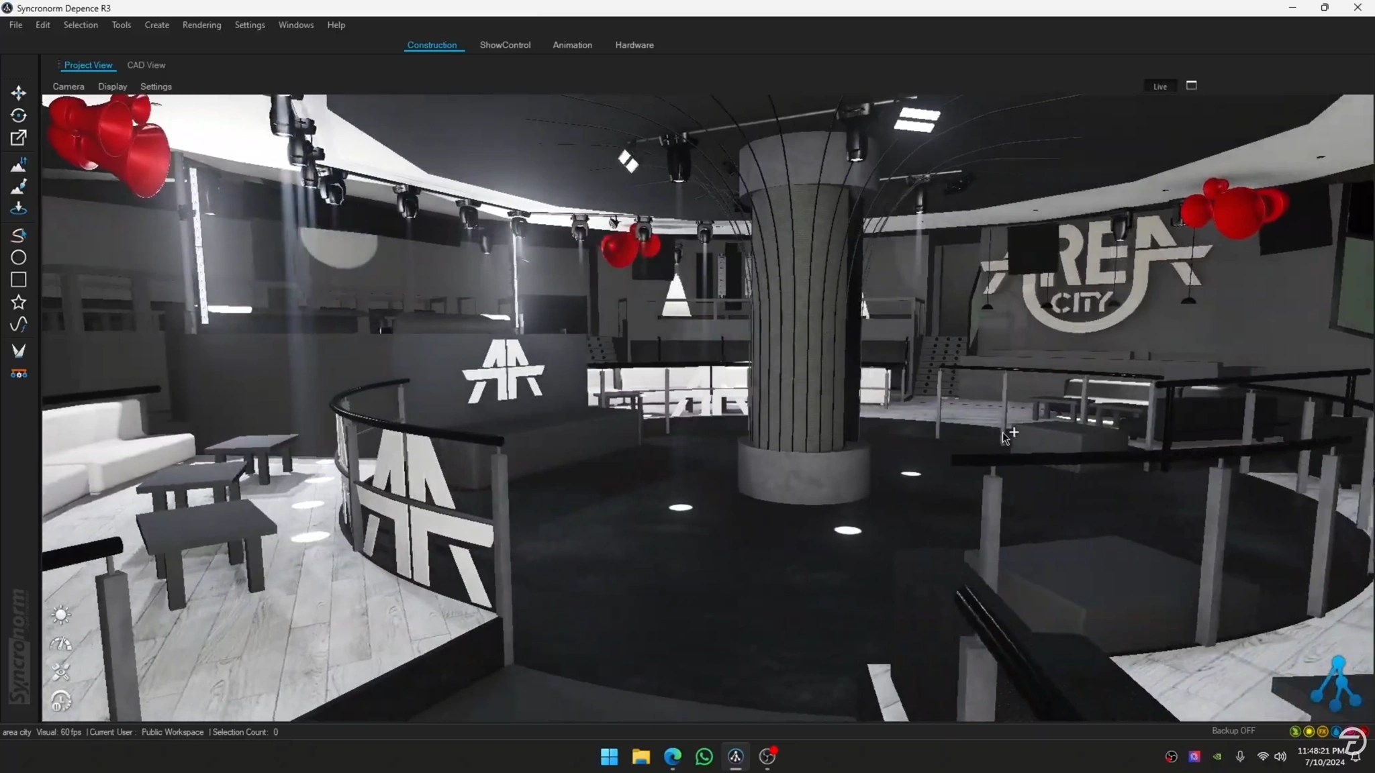Toggle the orange FX status icon
The width and height of the screenshot is (1375, 773).
[1322, 731]
